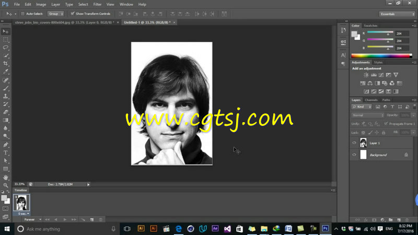
Task: Open the layer Kind filter dropdown
Action: (x=362, y=107)
